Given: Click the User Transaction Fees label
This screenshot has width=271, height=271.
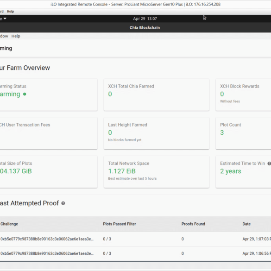Looking at the screenshot, I should (25, 125).
